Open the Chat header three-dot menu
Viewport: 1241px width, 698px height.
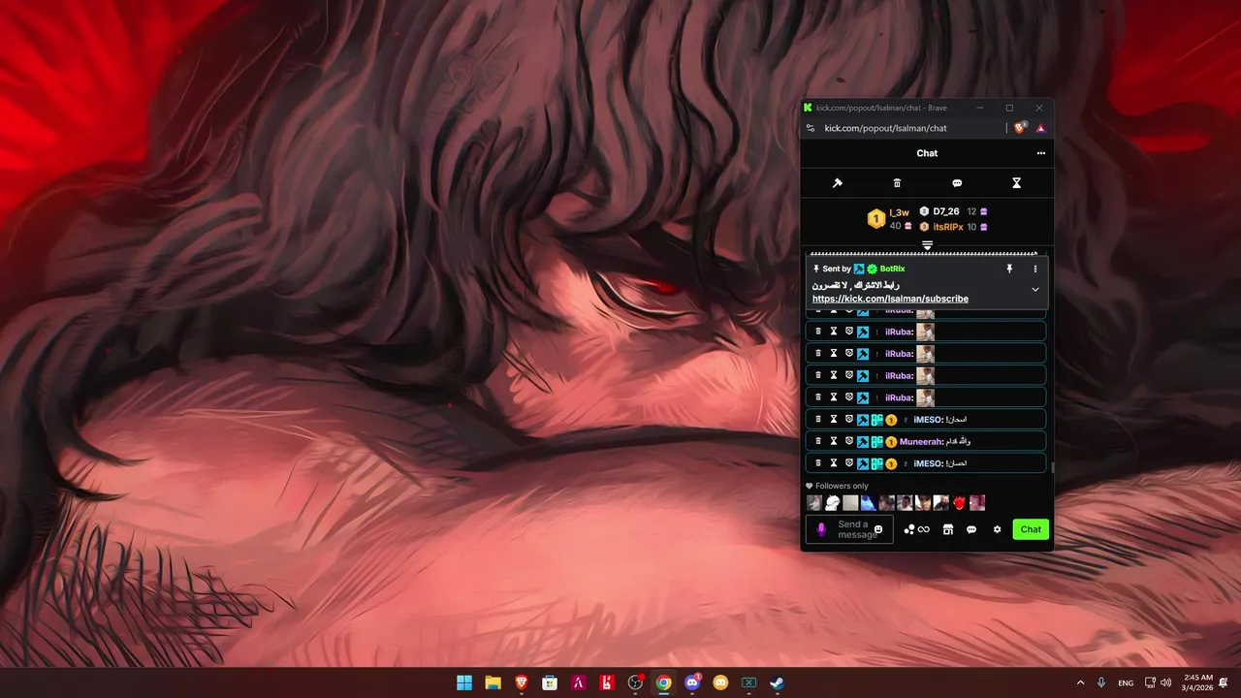1041,153
